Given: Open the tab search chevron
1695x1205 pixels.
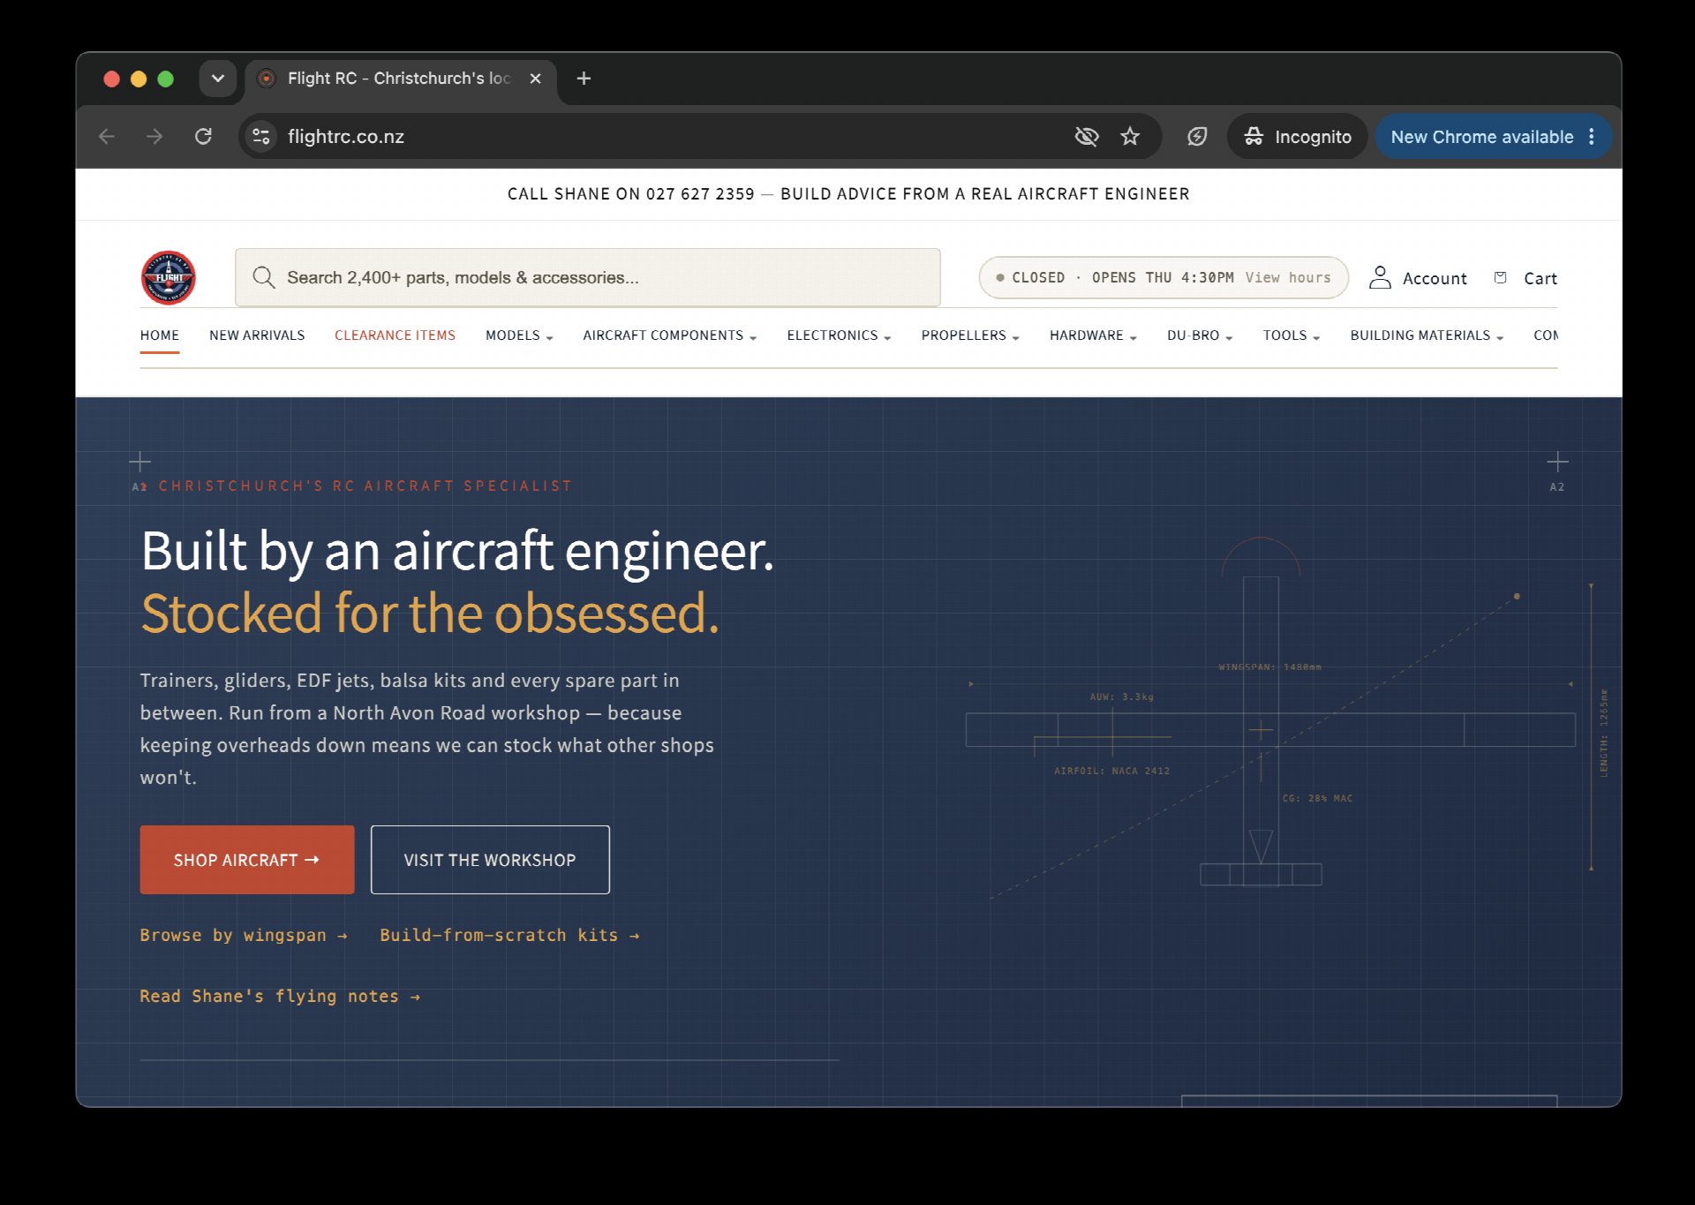Looking at the screenshot, I should coord(217,79).
